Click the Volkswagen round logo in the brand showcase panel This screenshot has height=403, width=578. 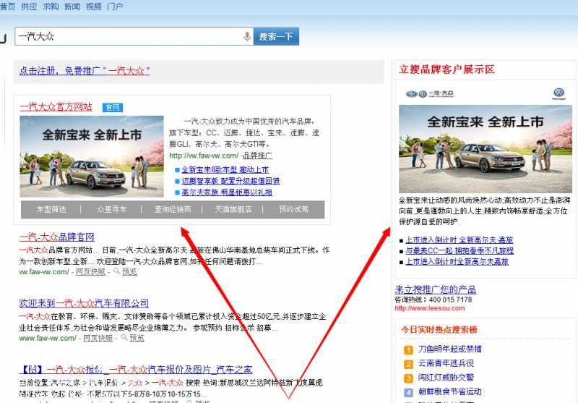point(558,93)
